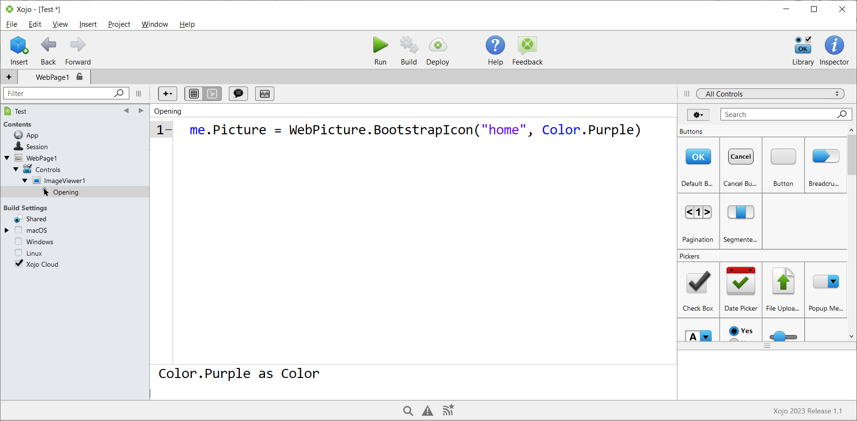Select the Pagination control
857x421 pixels.
[x=698, y=221]
